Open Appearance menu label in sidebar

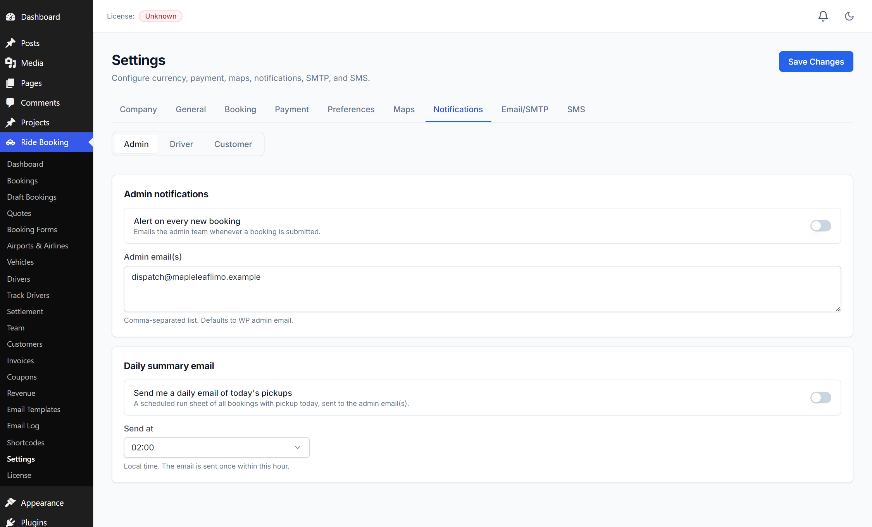click(42, 503)
